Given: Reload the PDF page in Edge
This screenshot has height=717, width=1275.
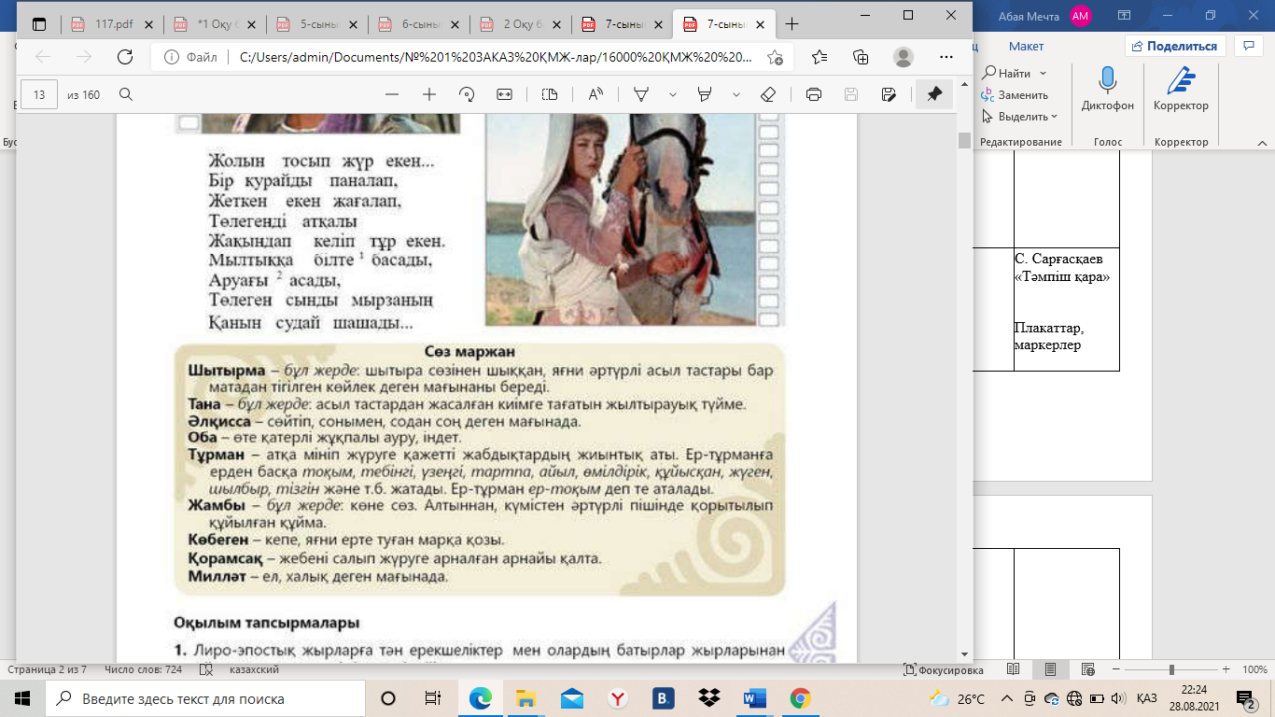Looking at the screenshot, I should click(x=124, y=57).
